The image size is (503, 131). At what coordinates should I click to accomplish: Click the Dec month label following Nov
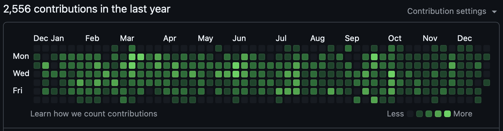464,38
